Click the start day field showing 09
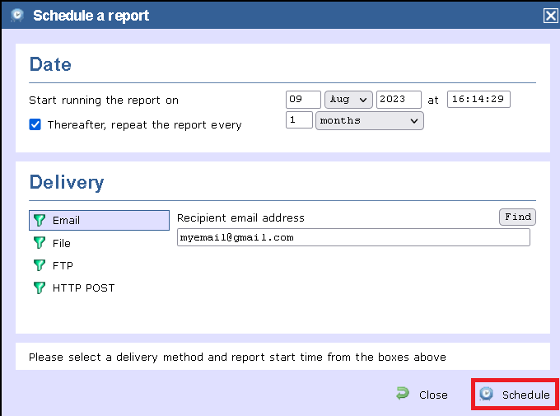Image resolution: width=560 pixels, height=416 pixels. point(303,100)
